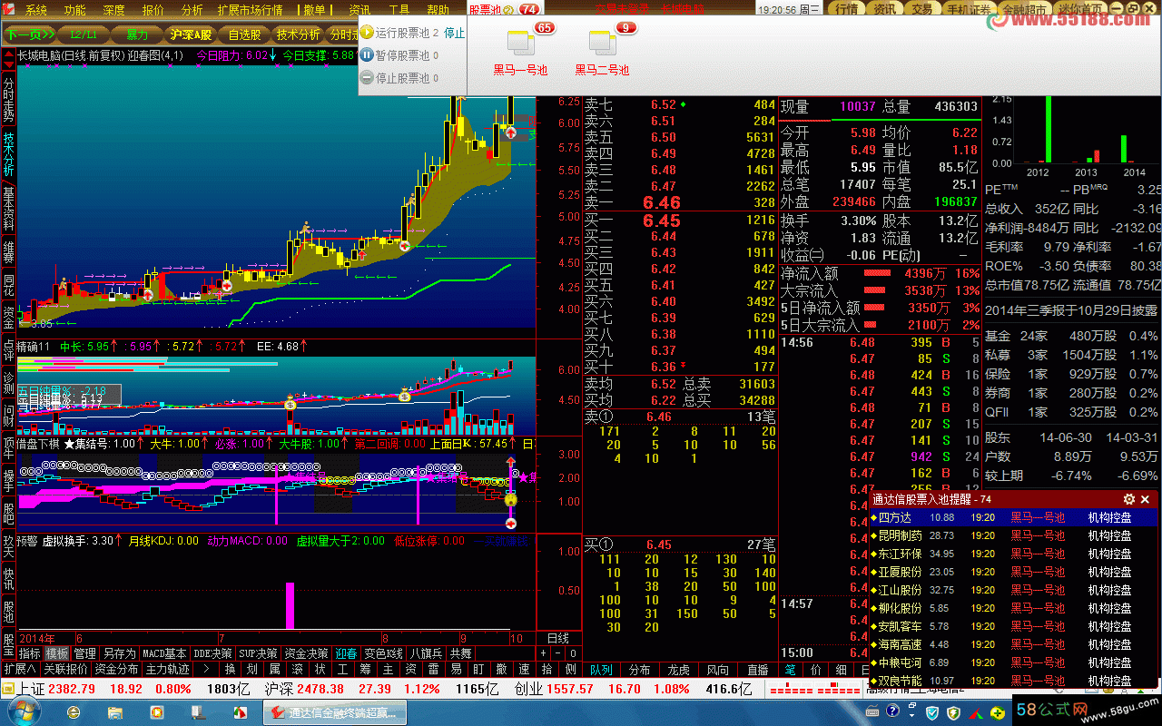
Task: Zoom out chart with minus button
Action: (558, 653)
